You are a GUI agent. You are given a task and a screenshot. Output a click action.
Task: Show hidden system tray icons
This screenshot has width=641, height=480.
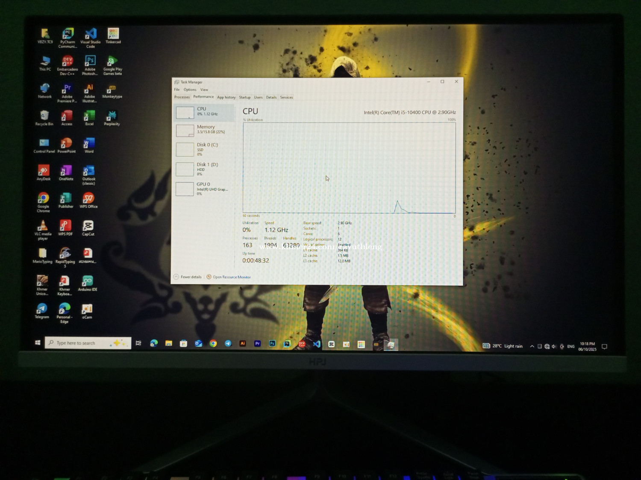pos(532,346)
